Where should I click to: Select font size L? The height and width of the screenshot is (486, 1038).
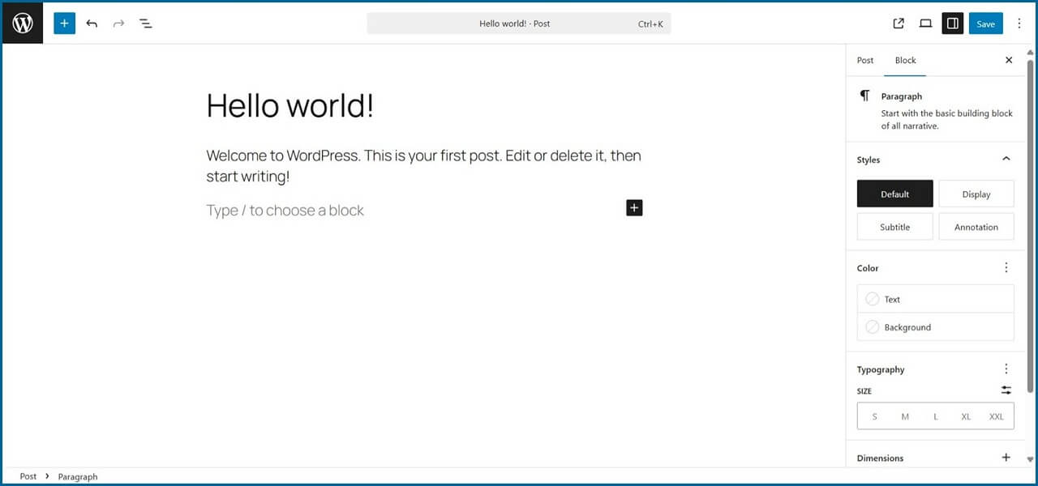[935, 416]
